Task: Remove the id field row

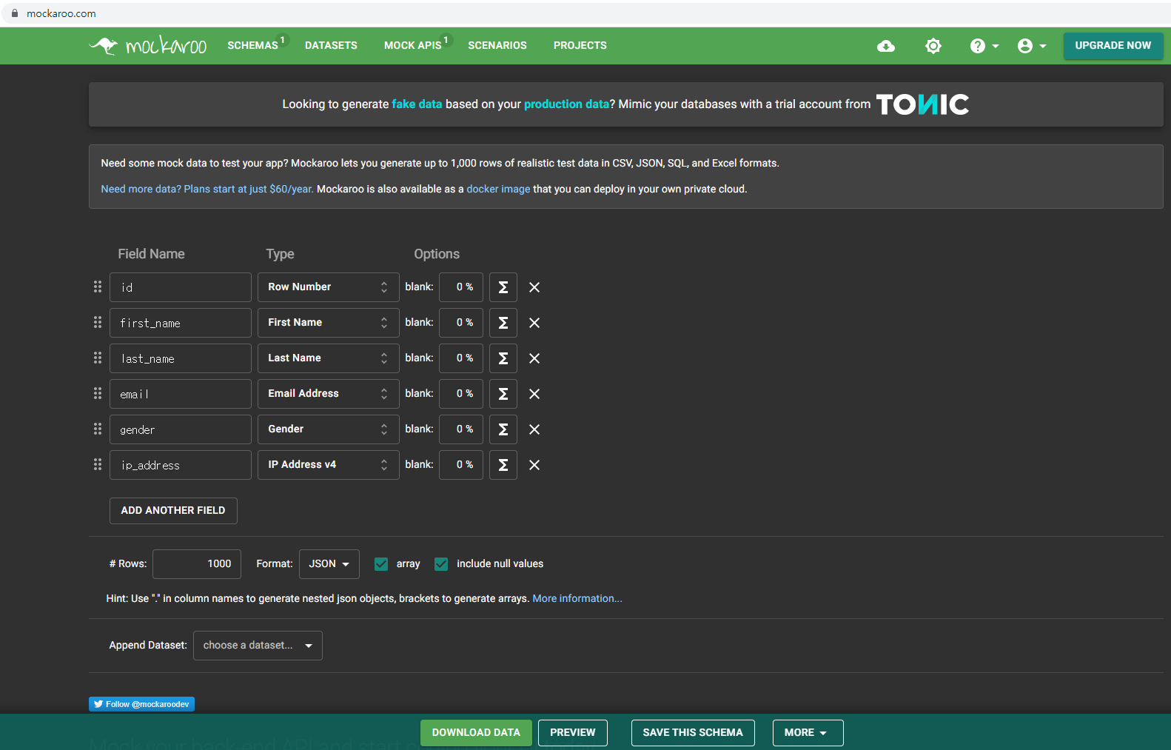Action: [x=534, y=287]
